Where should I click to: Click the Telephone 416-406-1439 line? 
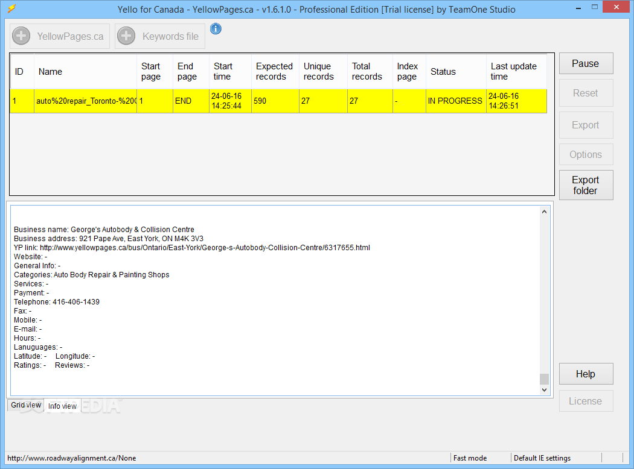57,302
